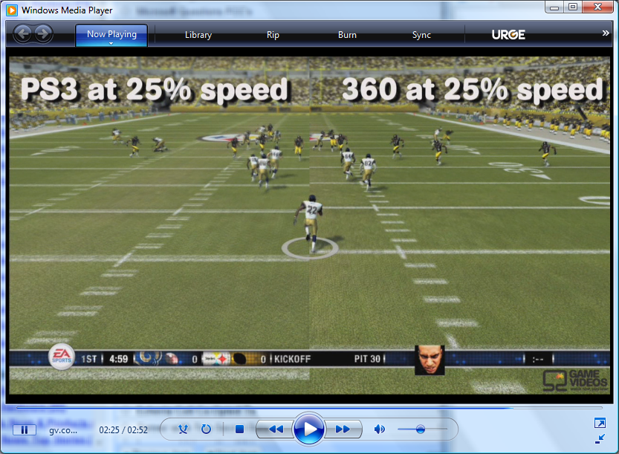Mute the sound using the speaker icon
The height and width of the screenshot is (454, 619).
(380, 429)
